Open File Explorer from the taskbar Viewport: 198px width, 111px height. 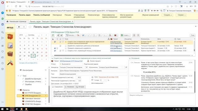click(x=7, y=109)
